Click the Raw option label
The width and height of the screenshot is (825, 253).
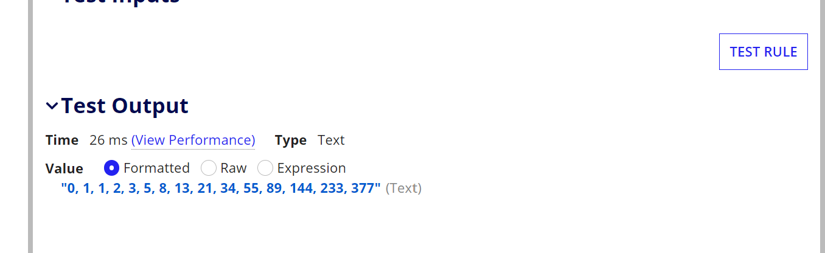tap(233, 168)
